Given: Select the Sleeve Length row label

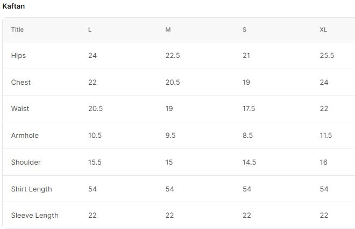Looking at the screenshot, I should pos(34,216).
